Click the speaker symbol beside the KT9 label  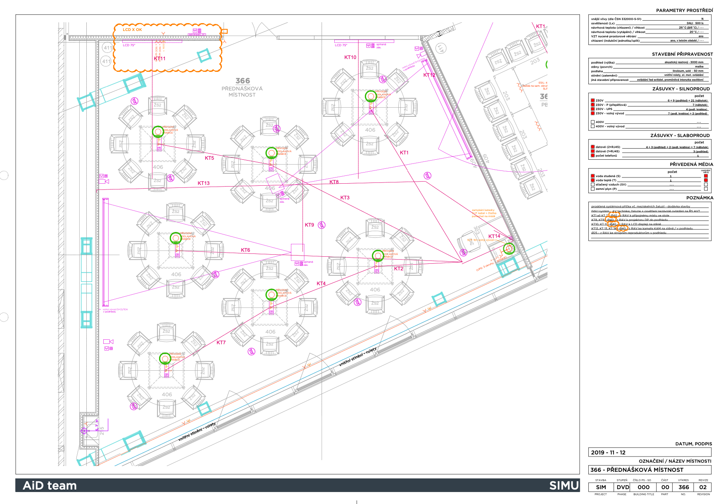click(321, 225)
